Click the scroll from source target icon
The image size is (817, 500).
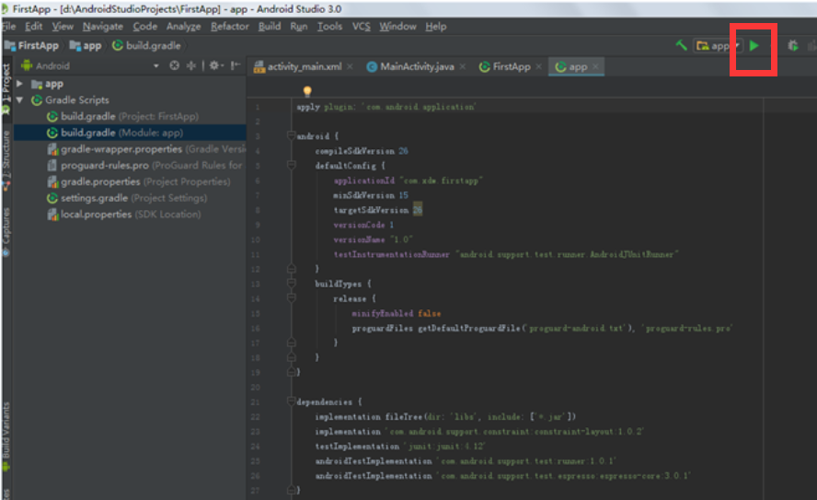(175, 65)
